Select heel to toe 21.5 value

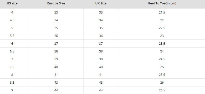pyautogui.click(x=162, y=12)
